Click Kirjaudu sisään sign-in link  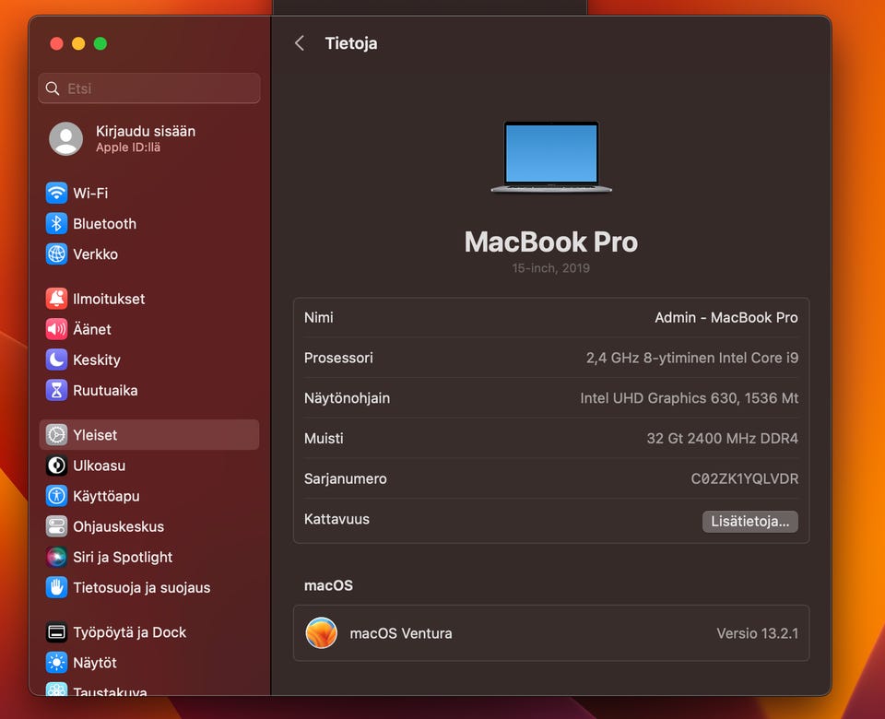coord(146,131)
